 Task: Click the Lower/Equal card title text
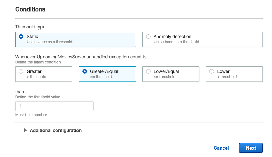(166, 71)
